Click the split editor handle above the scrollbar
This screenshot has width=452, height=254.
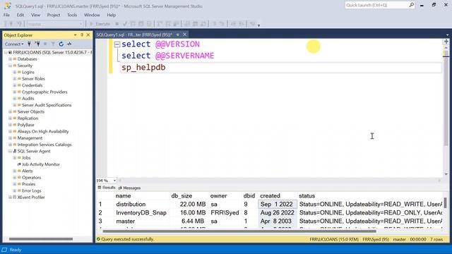446,42
